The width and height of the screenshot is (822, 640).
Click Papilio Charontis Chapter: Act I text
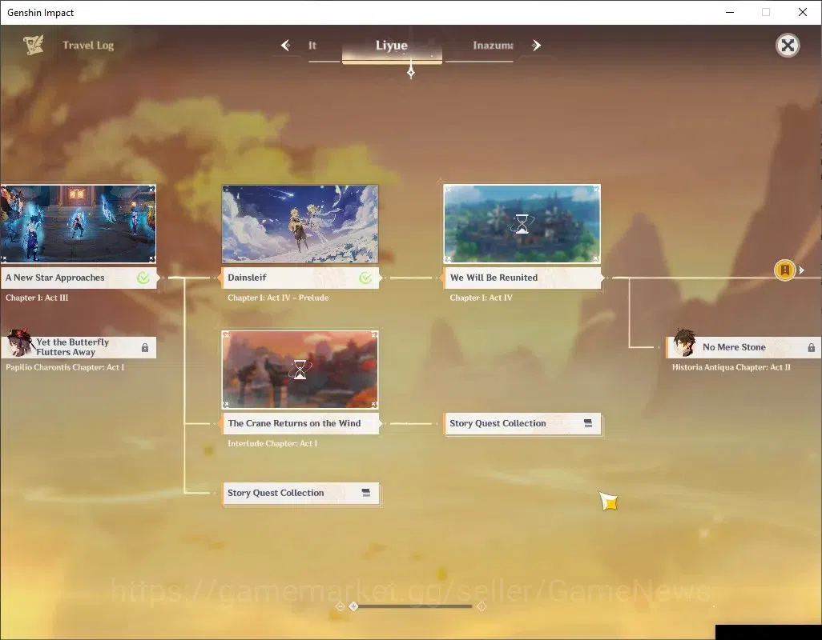click(x=65, y=367)
